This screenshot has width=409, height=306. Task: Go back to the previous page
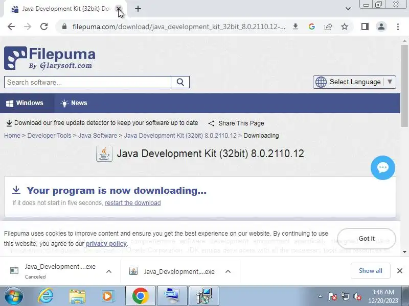[x=11, y=27]
